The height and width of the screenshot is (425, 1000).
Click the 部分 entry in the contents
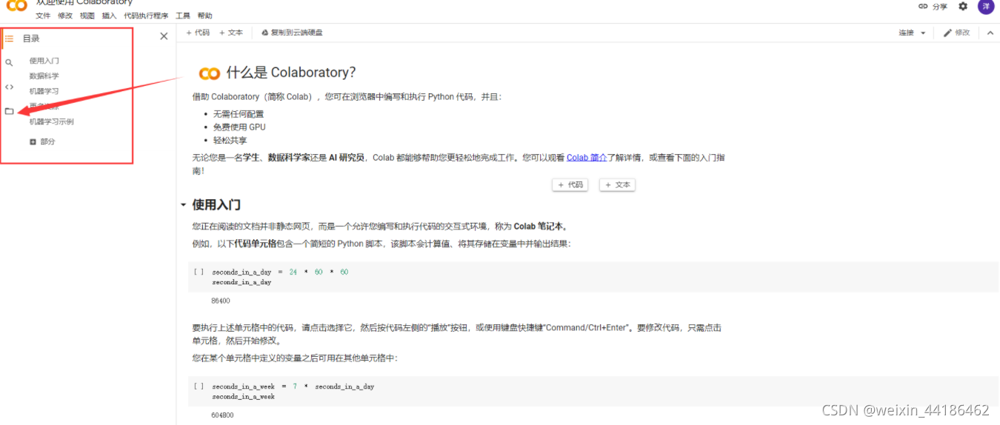(47, 141)
